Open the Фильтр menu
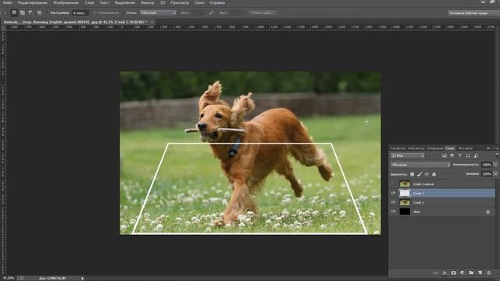500x281 pixels. coord(148,2)
